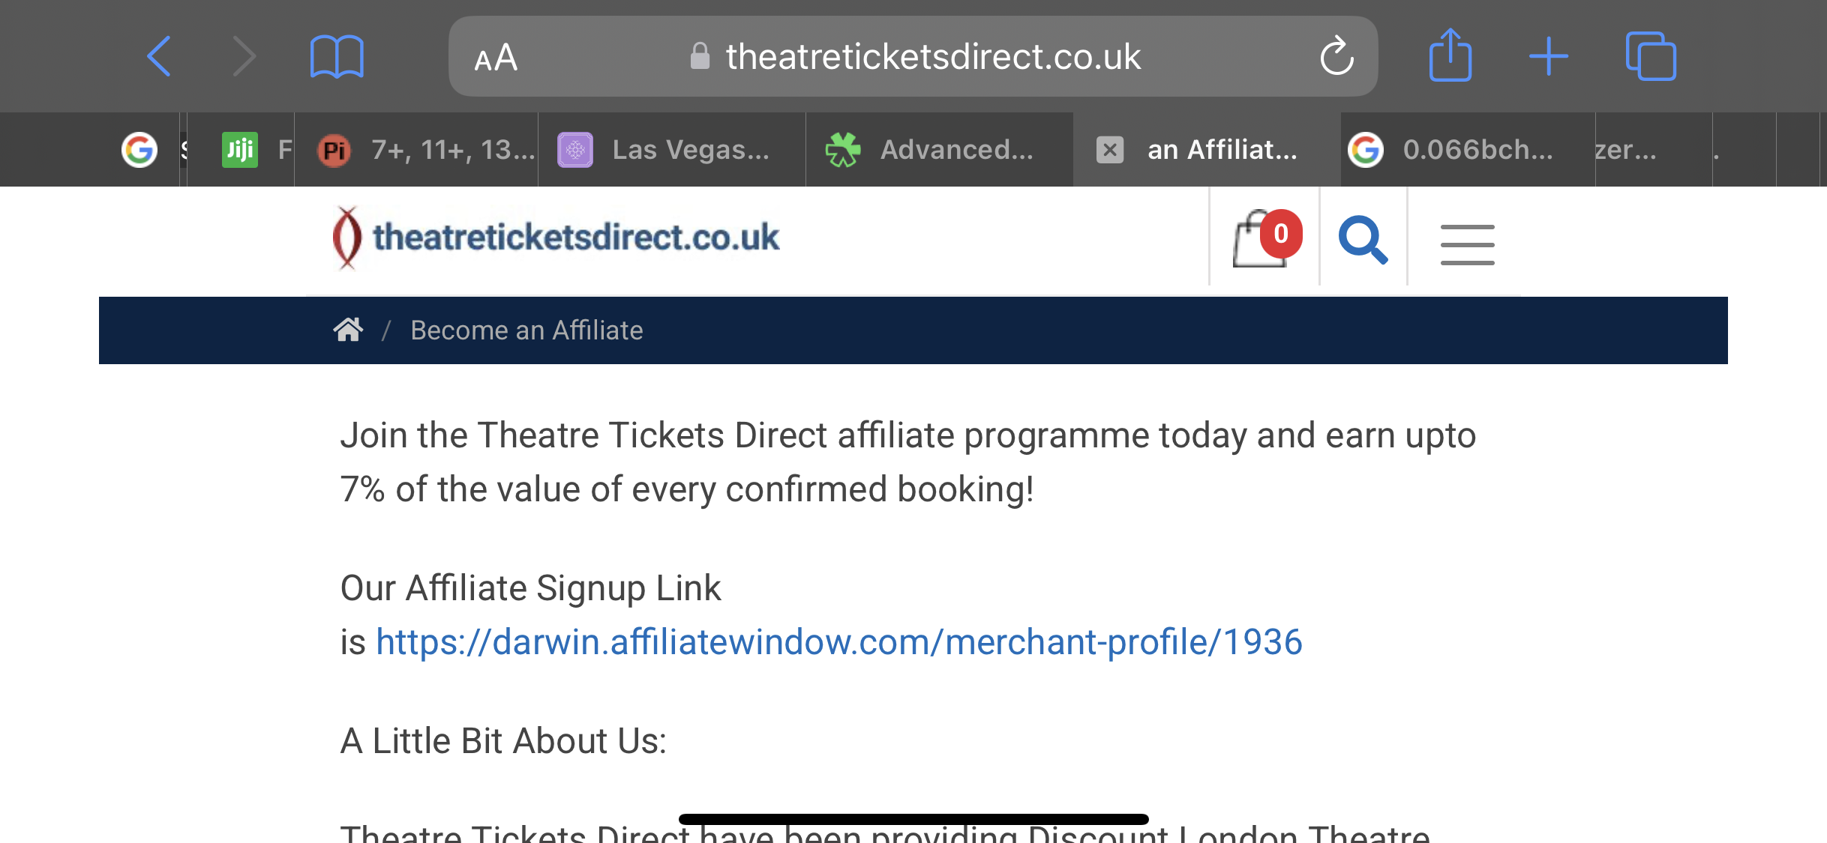Reload the page with the refresh arrow
The image size is (1827, 843).
tap(1336, 56)
